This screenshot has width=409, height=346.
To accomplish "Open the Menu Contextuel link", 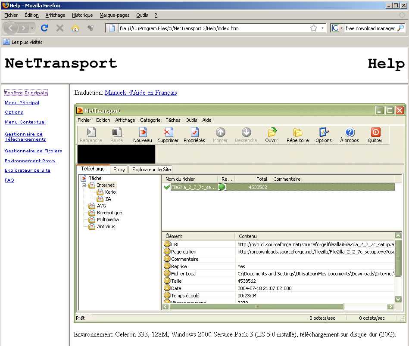I will coord(25,122).
